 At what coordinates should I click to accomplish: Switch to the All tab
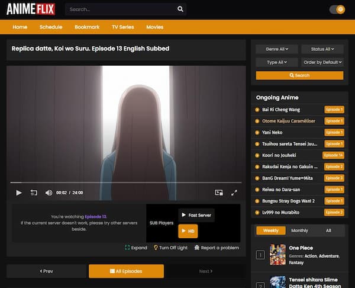[x=328, y=231]
